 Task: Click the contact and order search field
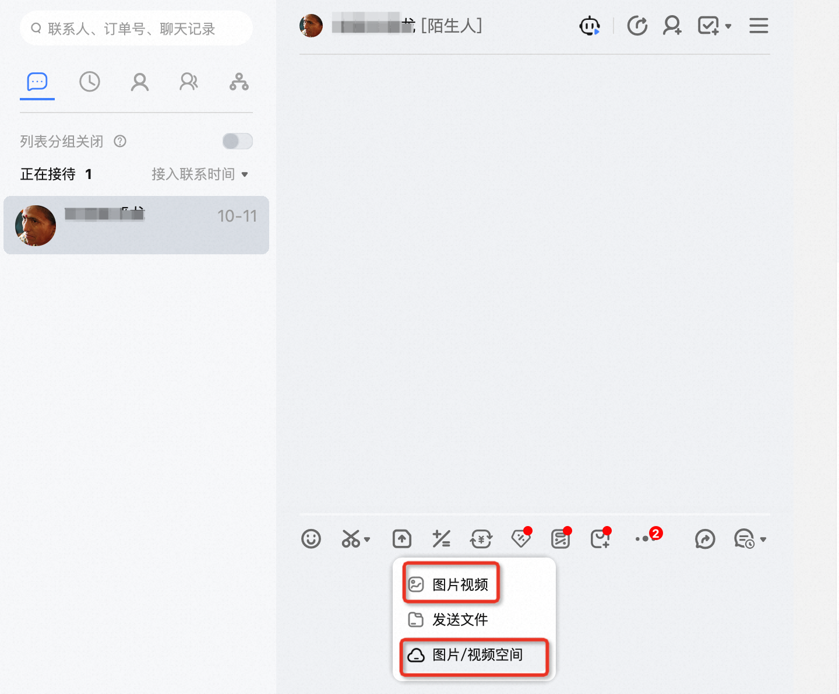136,28
